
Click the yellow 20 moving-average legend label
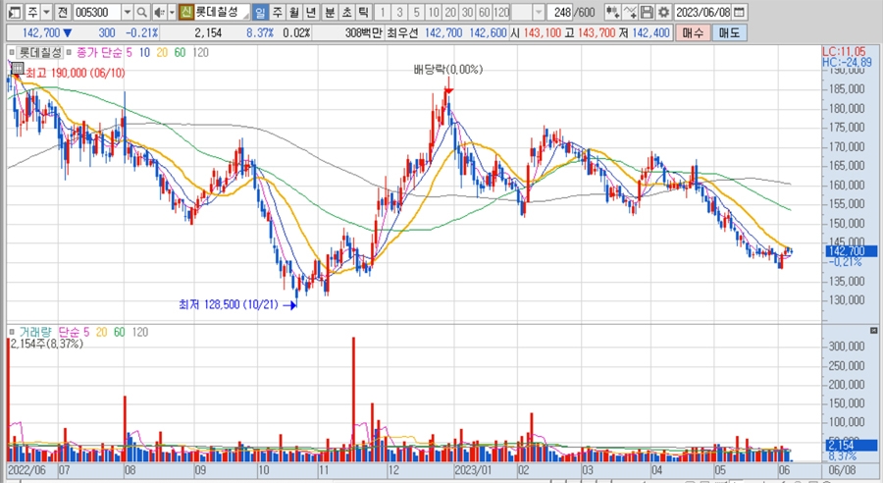162,51
